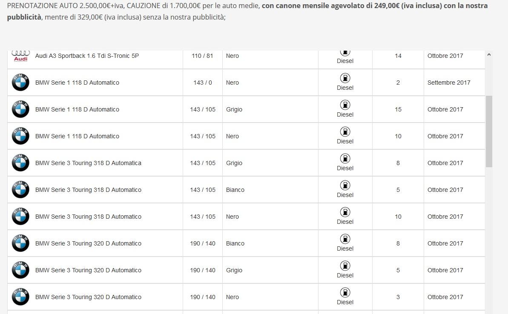This screenshot has width=508, height=314.
Task: Click diesel fuel icon in Settembre 2017 row
Action: click(345, 78)
